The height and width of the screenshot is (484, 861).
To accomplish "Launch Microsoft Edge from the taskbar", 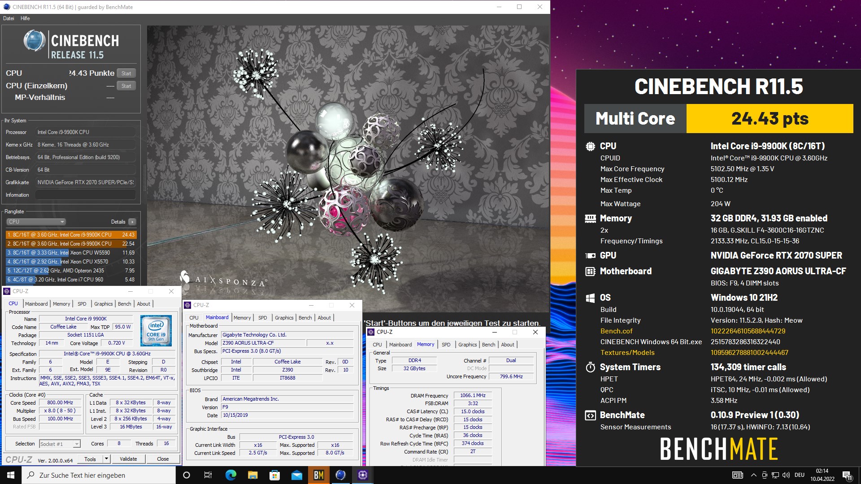I will click(x=230, y=475).
